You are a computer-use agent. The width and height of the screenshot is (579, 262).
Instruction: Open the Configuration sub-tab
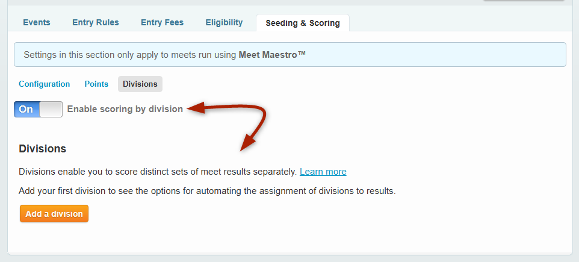pos(45,84)
